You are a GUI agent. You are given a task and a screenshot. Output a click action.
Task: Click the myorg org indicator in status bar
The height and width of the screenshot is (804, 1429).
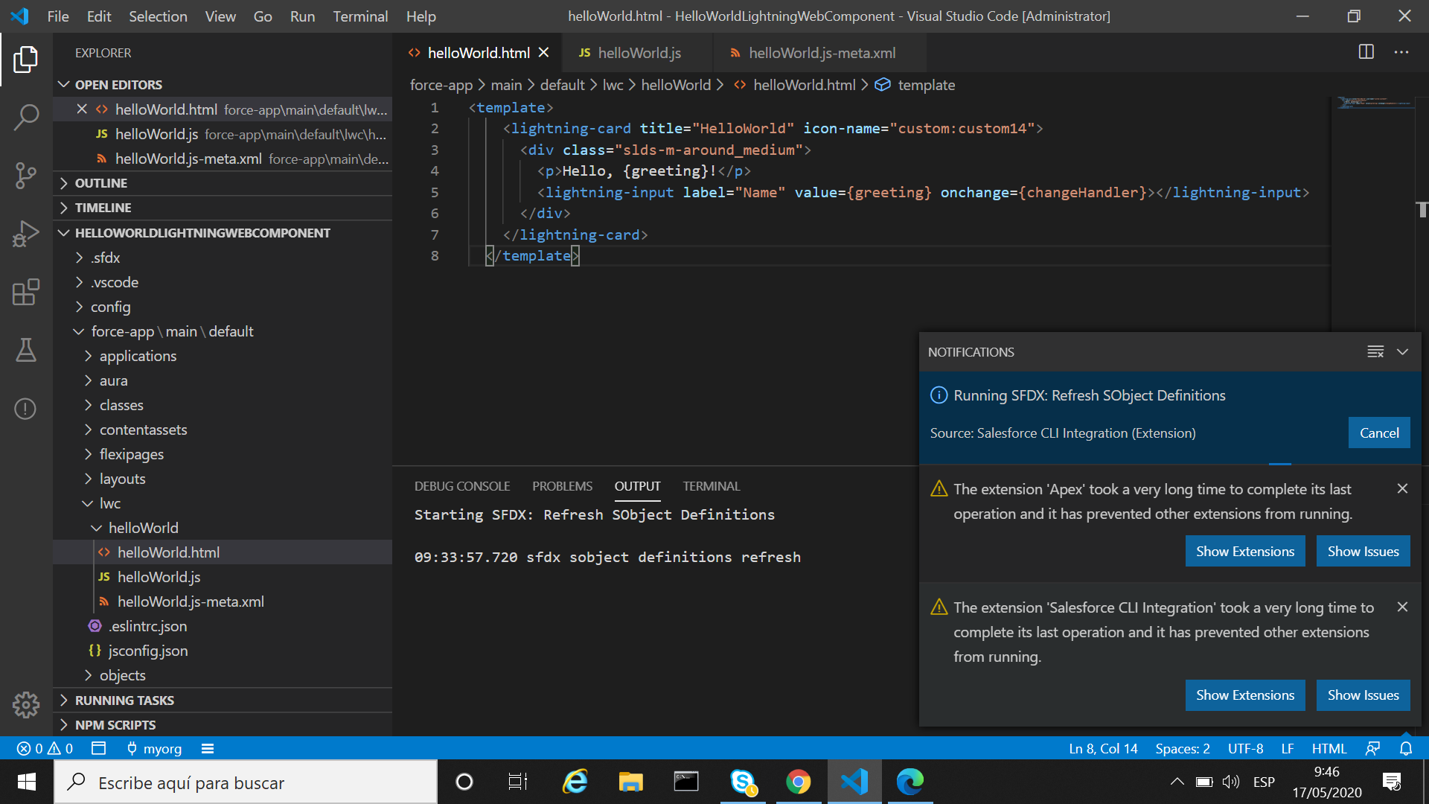(154, 748)
